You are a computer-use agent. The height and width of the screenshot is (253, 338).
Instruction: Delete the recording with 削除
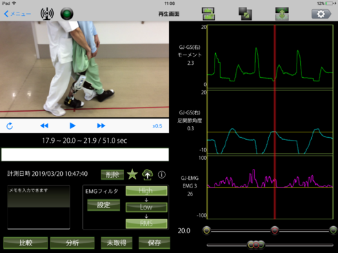pos(112,174)
